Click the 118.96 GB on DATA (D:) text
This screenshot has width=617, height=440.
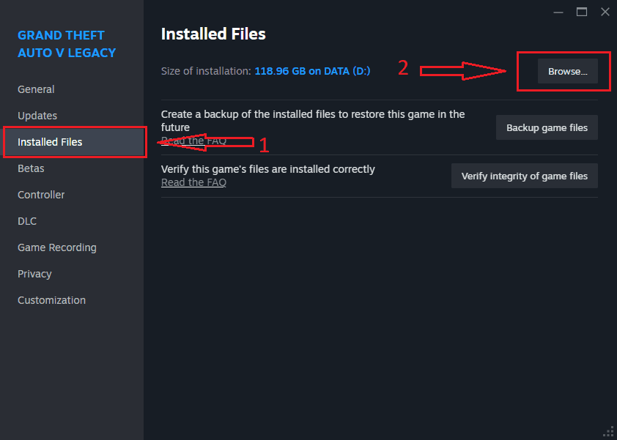[312, 71]
